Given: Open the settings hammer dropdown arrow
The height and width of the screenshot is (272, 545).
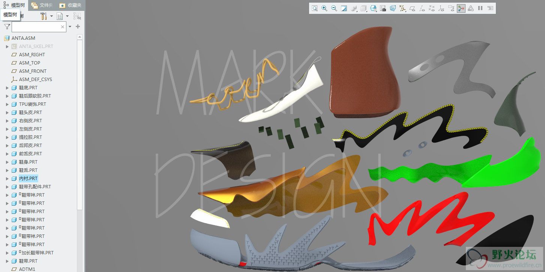Looking at the screenshot, I should click(x=51, y=16).
